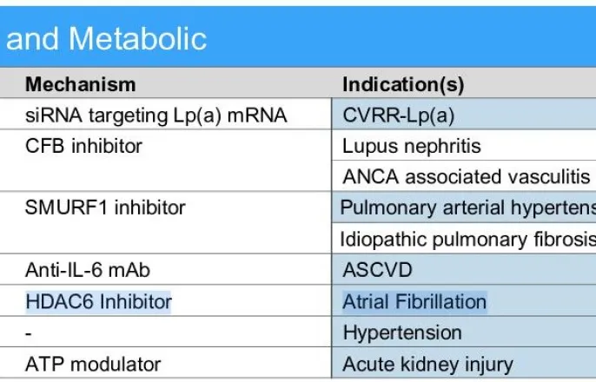This screenshot has height=382, width=596.
Task: Select the Mechanism column header
Action: click(x=80, y=84)
